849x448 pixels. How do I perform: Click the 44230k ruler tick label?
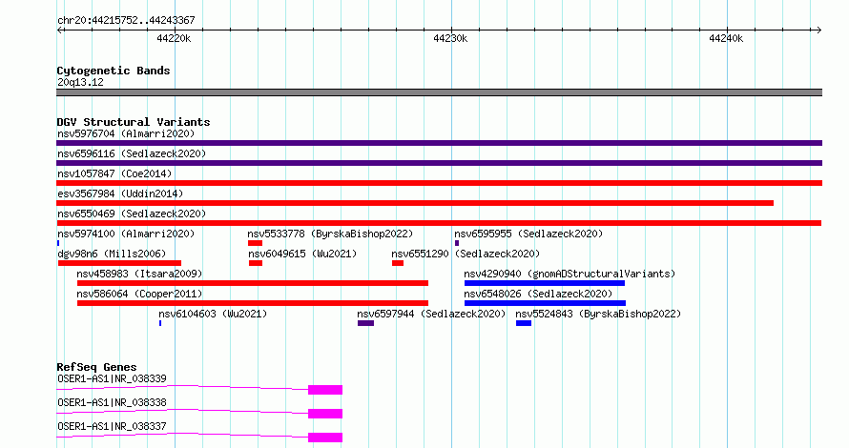point(450,38)
